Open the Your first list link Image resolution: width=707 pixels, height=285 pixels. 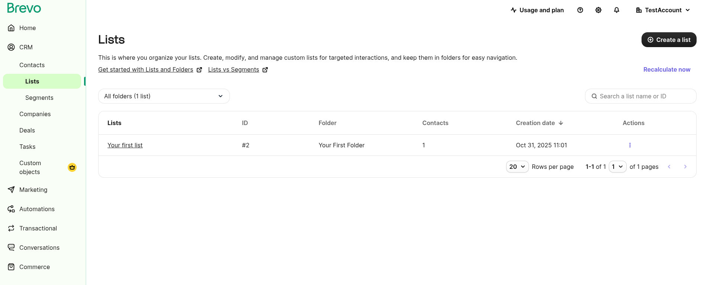pyautogui.click(x=125, y=145)
